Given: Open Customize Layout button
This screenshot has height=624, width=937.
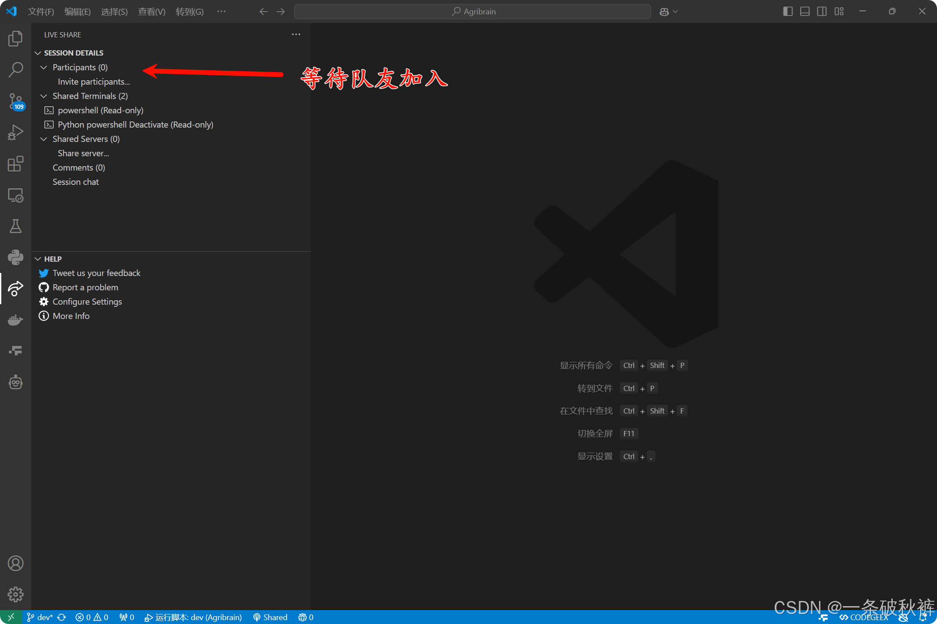Looking at the screenshot, I should coord(839,12).
